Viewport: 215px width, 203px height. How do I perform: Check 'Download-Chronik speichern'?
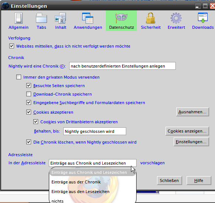(28, 94)
